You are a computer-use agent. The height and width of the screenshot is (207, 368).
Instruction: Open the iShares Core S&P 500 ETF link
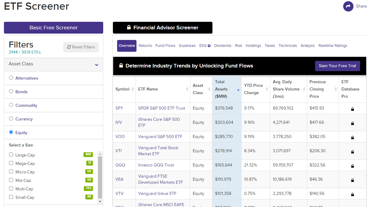coord(159,122)
